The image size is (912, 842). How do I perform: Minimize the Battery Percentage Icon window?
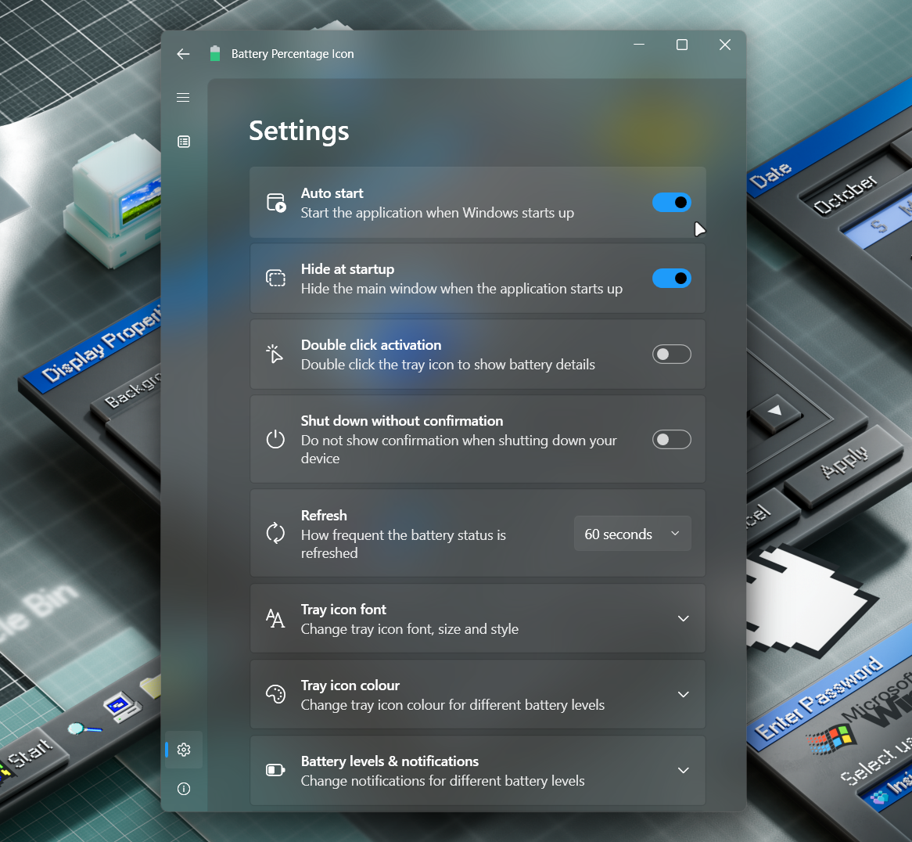638,45
